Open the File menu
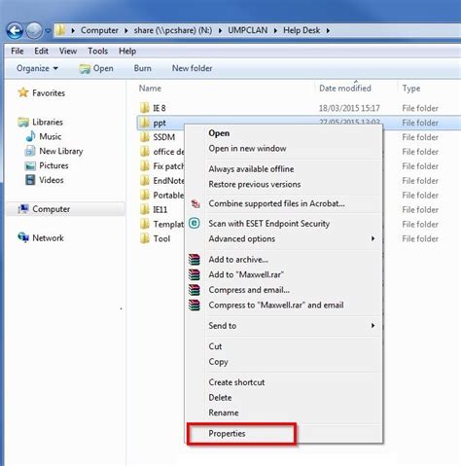461x466 pixels. (x=18, y=52)
